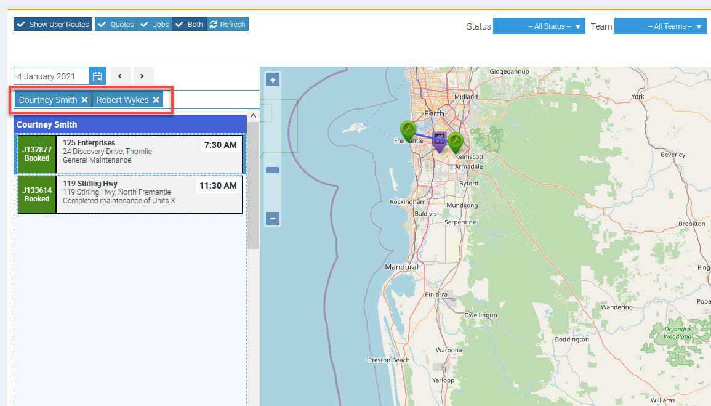Open the All Status dropdown
711x406 pixels.
coord(539,26)
